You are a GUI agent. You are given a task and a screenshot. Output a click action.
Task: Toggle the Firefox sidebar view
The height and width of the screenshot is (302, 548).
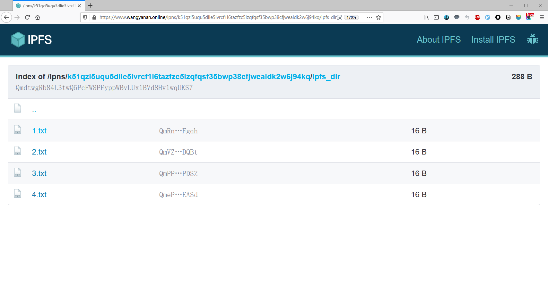(436, 17)
